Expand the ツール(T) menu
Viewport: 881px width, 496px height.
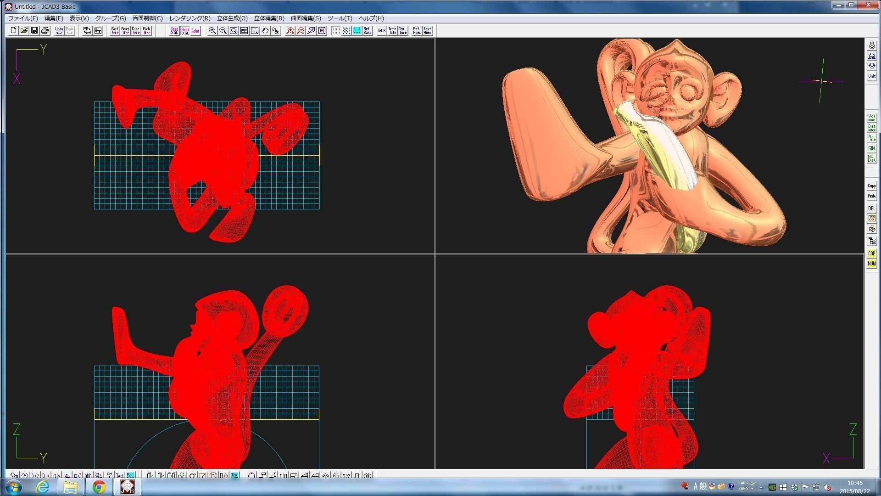(340, 18)
